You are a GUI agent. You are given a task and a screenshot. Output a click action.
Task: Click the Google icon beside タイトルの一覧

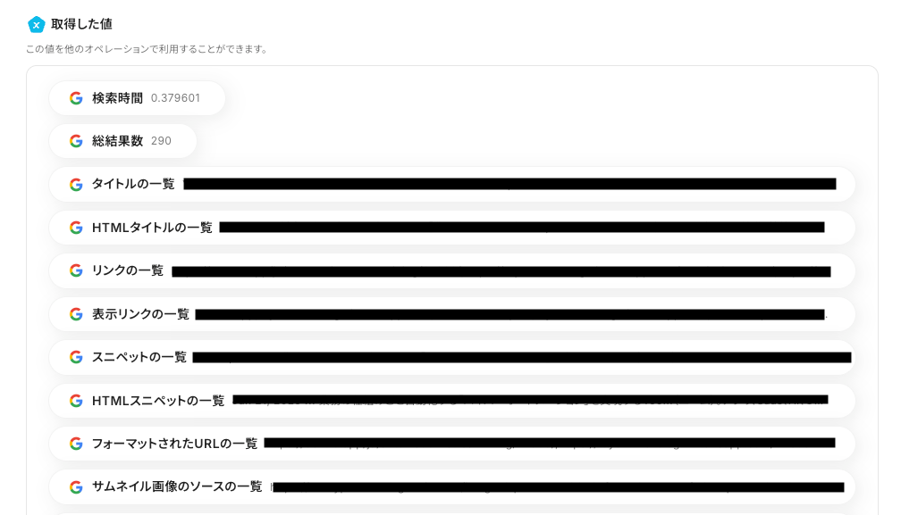click(x=76, y=184)
